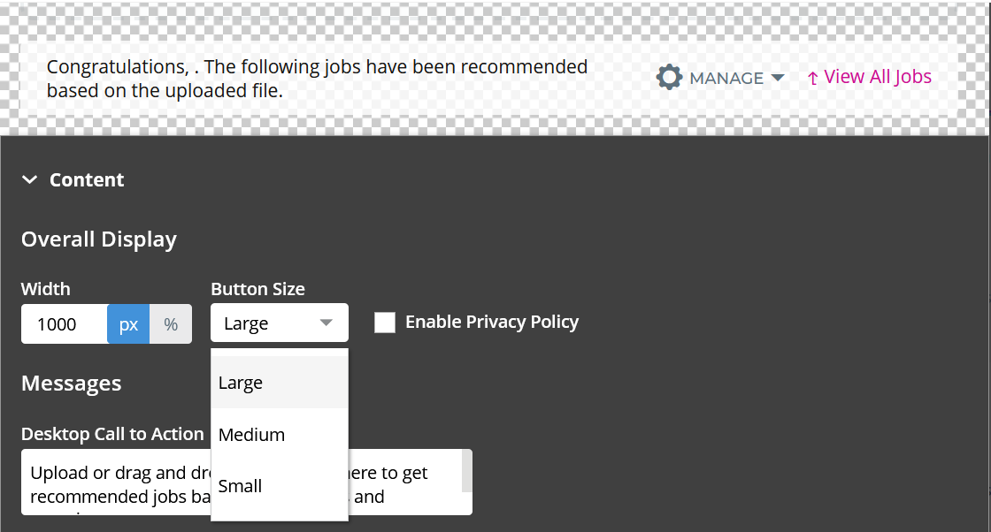991x532 pixels.
Task: Click the Button Size dropdown arrow
Action: (326, 323)
